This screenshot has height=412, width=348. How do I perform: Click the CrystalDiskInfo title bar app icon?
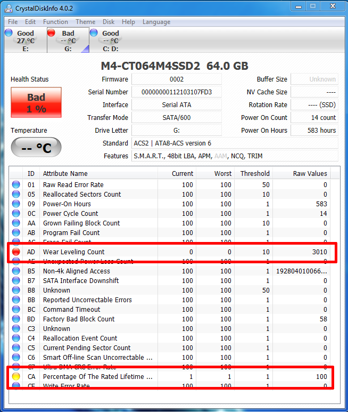pos(9,9)
